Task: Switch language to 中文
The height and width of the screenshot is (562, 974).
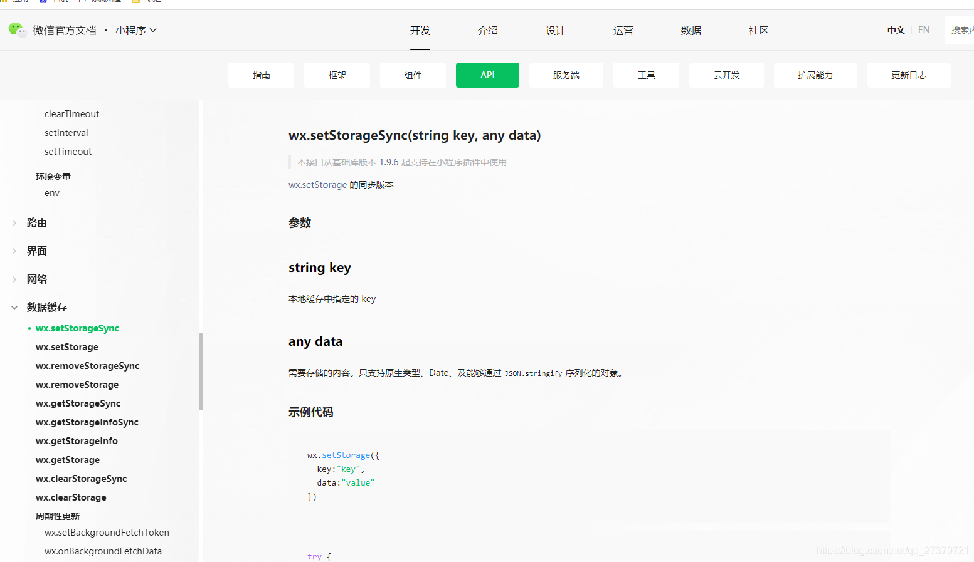Action: pyautogui.click(x=896, y=30)
